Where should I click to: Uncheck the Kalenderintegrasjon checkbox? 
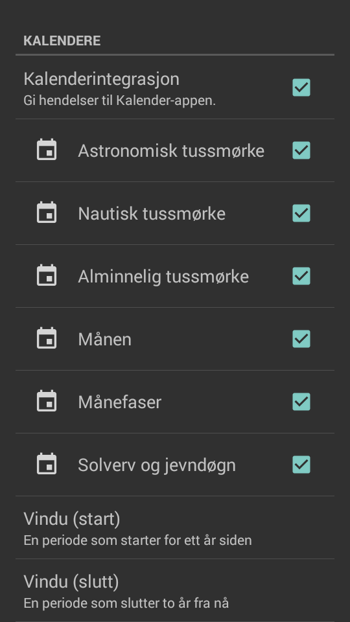tap(301, 87)
